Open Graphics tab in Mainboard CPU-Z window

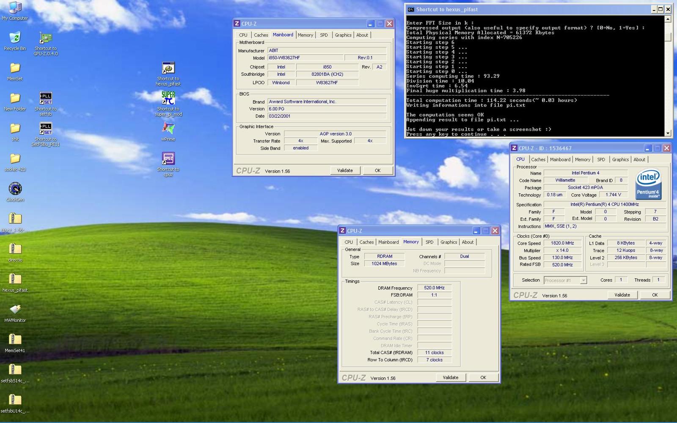point(343,35)
